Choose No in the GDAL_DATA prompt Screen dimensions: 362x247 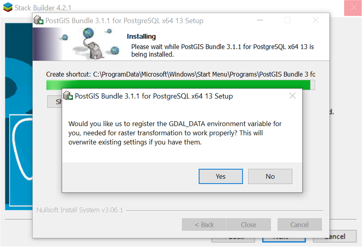click(x=270, y=176)
